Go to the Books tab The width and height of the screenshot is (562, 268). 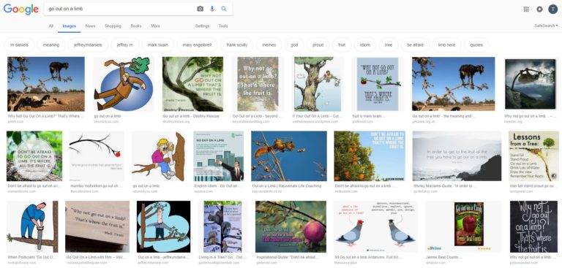click(x=136, y=26)
